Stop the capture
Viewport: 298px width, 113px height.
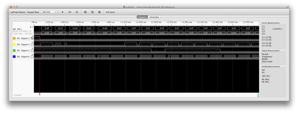pyautogui.click(x=77, y=12)
